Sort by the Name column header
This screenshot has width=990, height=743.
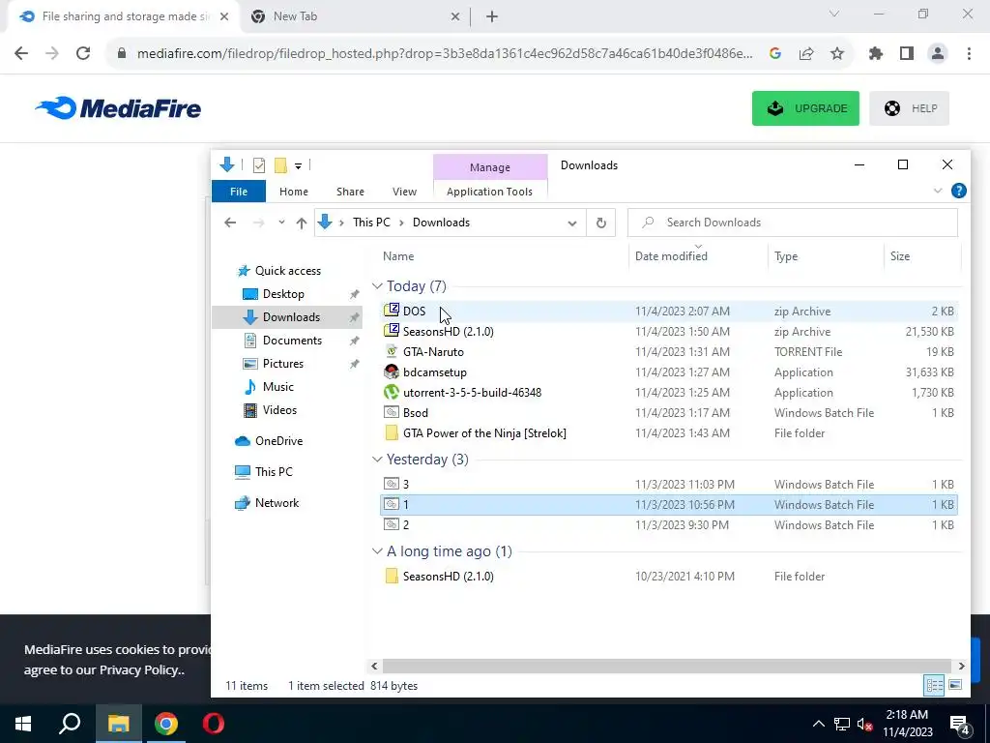[x=503, y=255]
